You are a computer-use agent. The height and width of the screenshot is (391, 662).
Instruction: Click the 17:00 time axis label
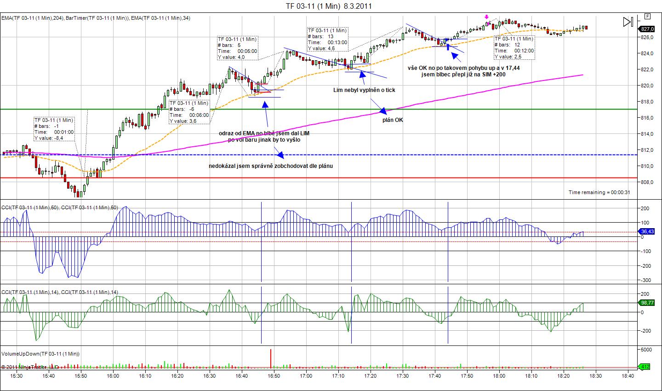306,376
